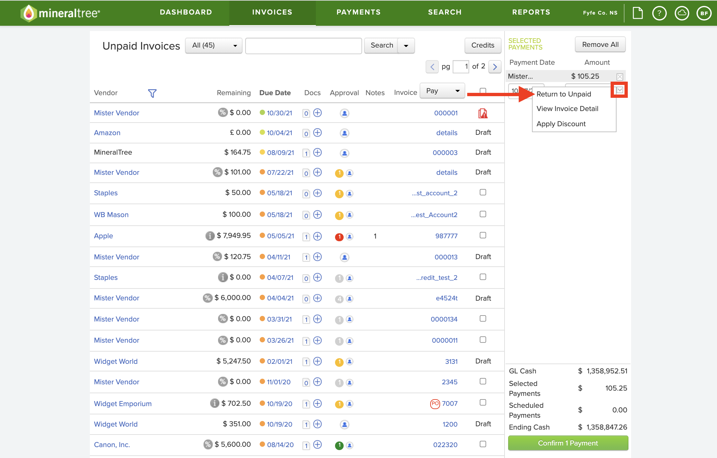717x458 pixels.
Task: Click the page number input box
Action: [461, 67]
